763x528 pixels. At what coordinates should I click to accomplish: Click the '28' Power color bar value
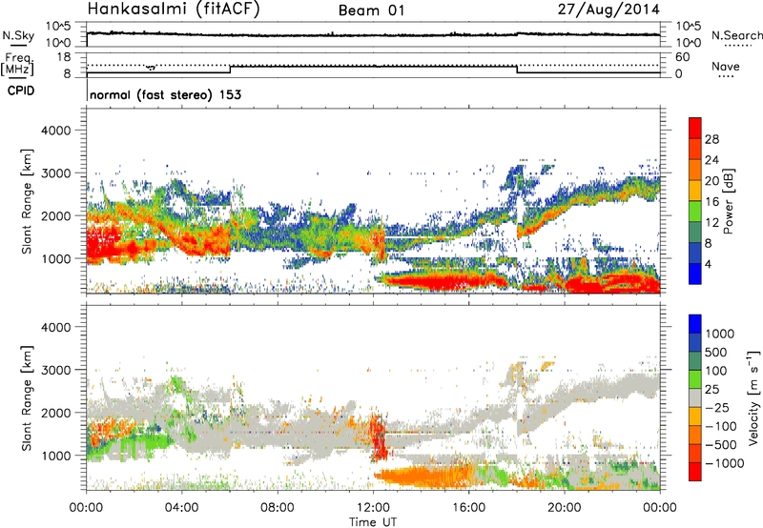point(711,139)
